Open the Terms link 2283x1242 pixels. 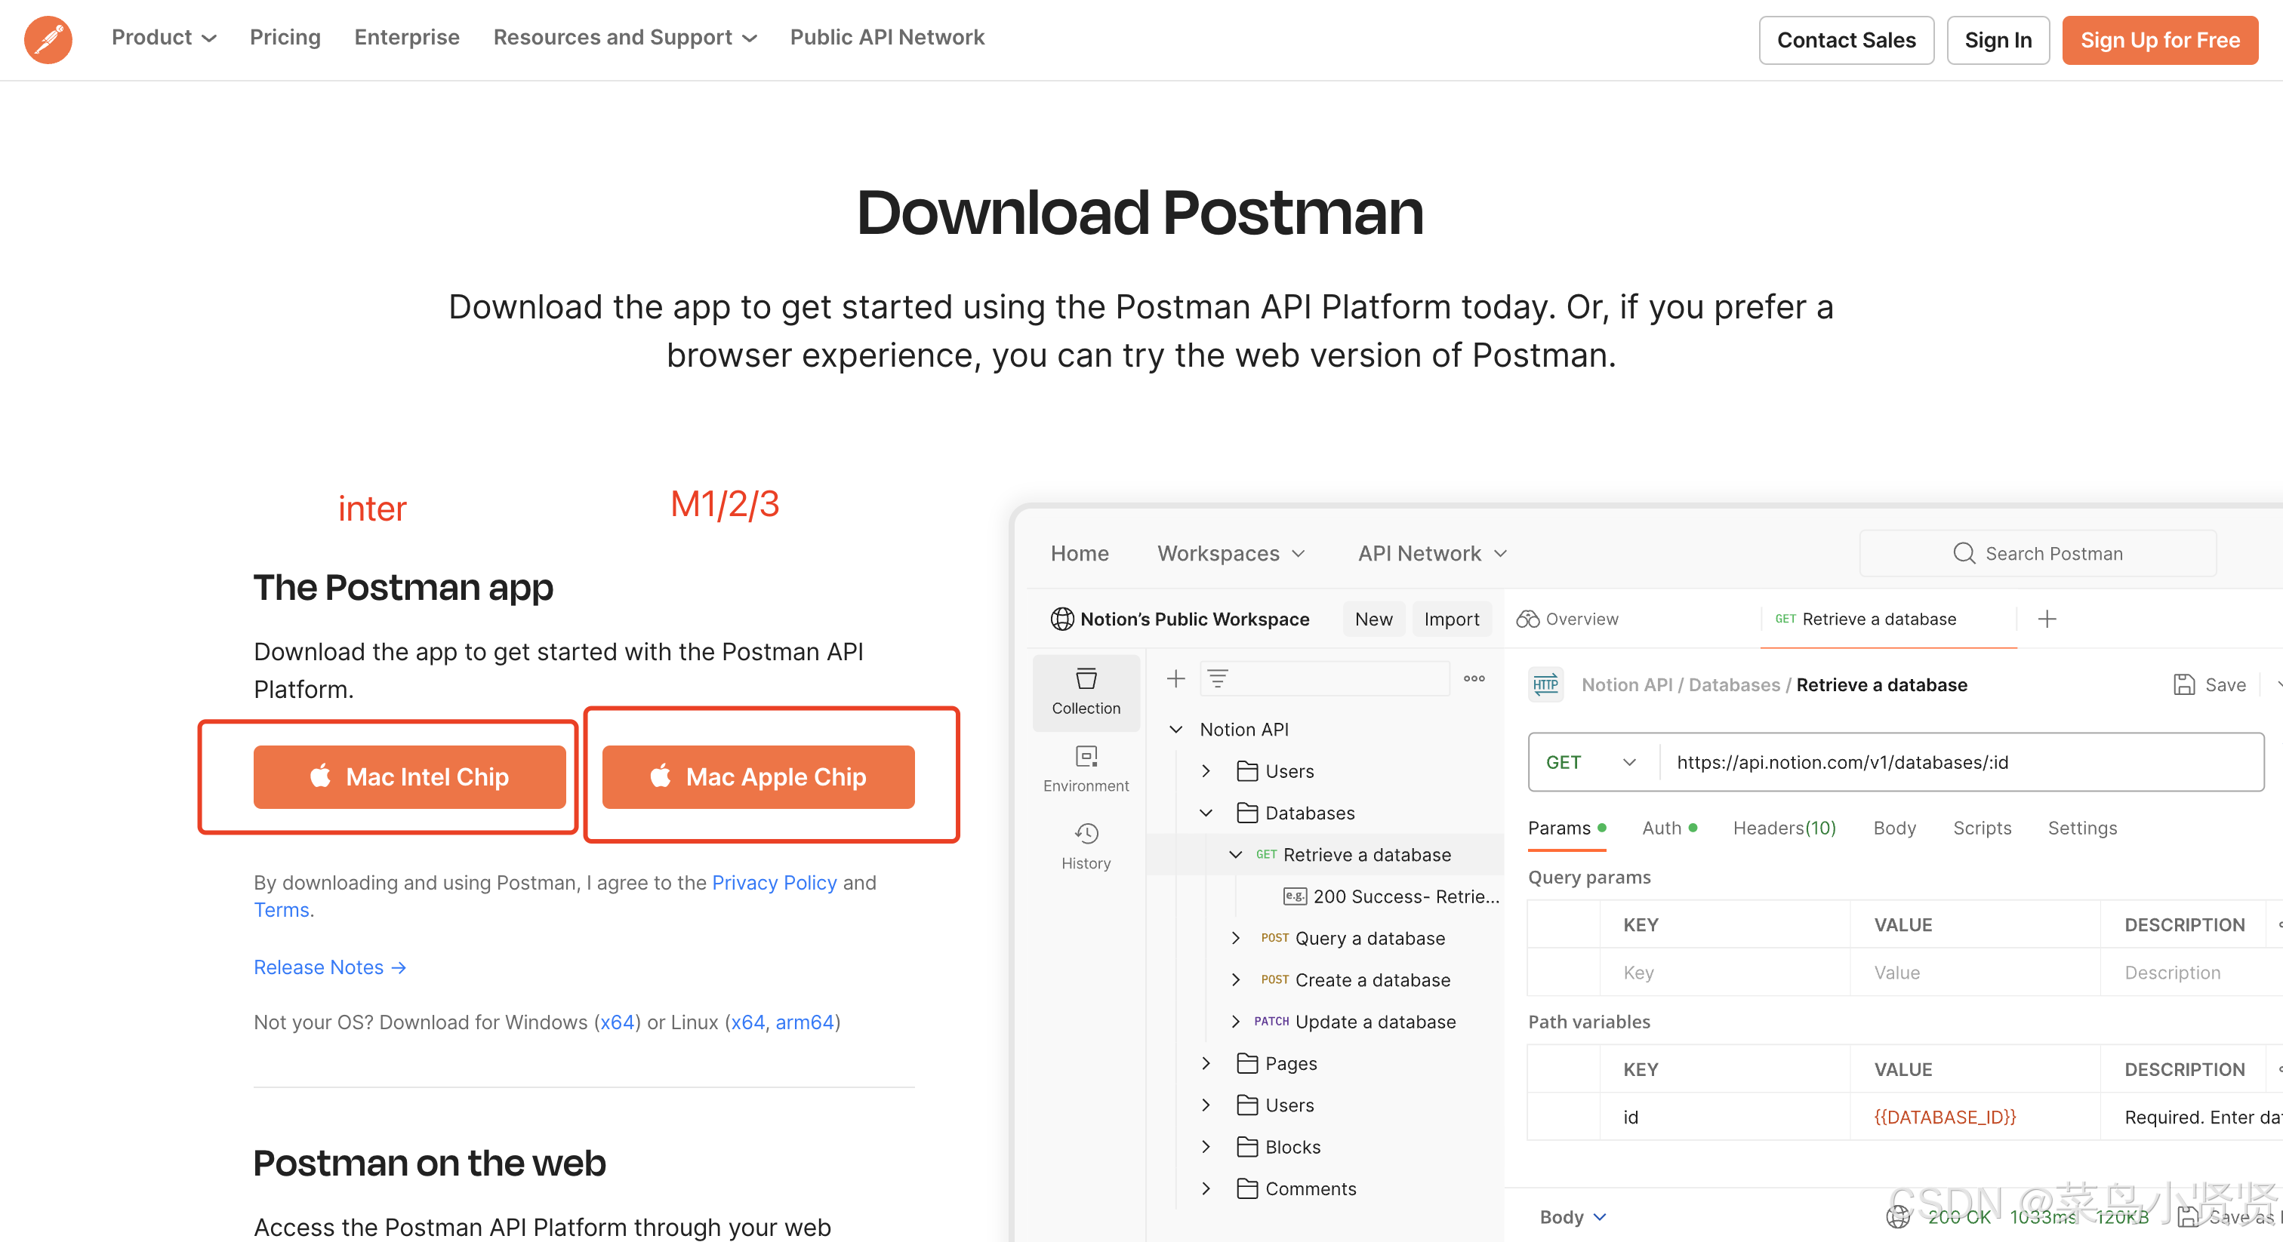(x=281, y=910)
